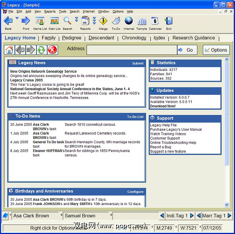
Task: Expand the Search dropdown arrows
Action: (x=77, y=19)
